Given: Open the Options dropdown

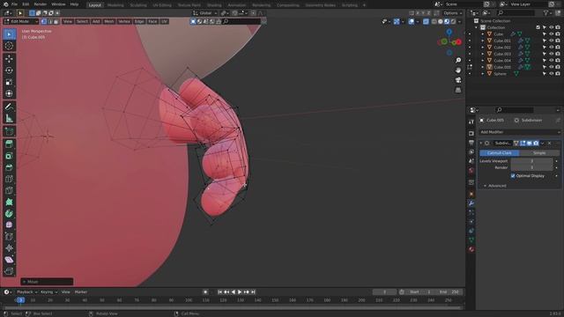Looking at the screenshot, I should (452, 13).
